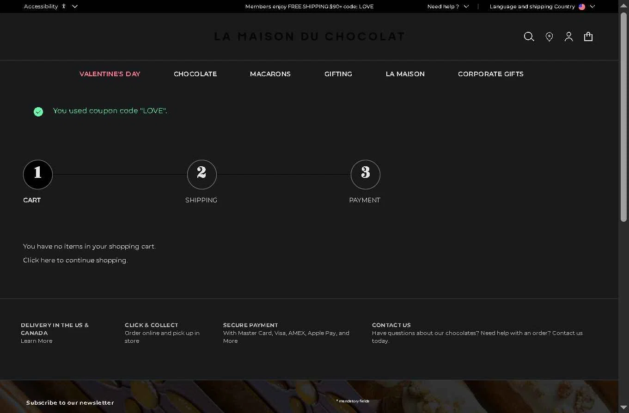Viewport: 629px width, 413px height.
Task: Click the 'Subscribe to our newsletter' heading
Action: pyautogui.click(x=70, y=403)
